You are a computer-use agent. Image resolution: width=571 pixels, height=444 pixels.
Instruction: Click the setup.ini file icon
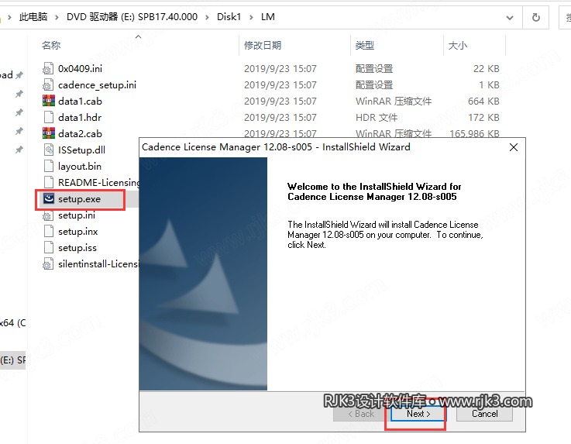48,215
